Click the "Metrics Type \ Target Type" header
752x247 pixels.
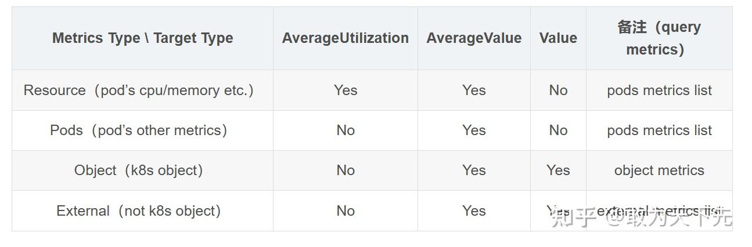(x=142, y=38)
